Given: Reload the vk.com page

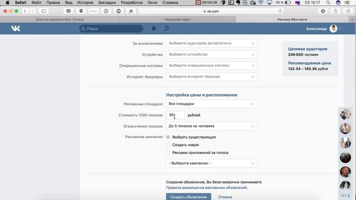Looking at the screenshot, I should 280,11.
